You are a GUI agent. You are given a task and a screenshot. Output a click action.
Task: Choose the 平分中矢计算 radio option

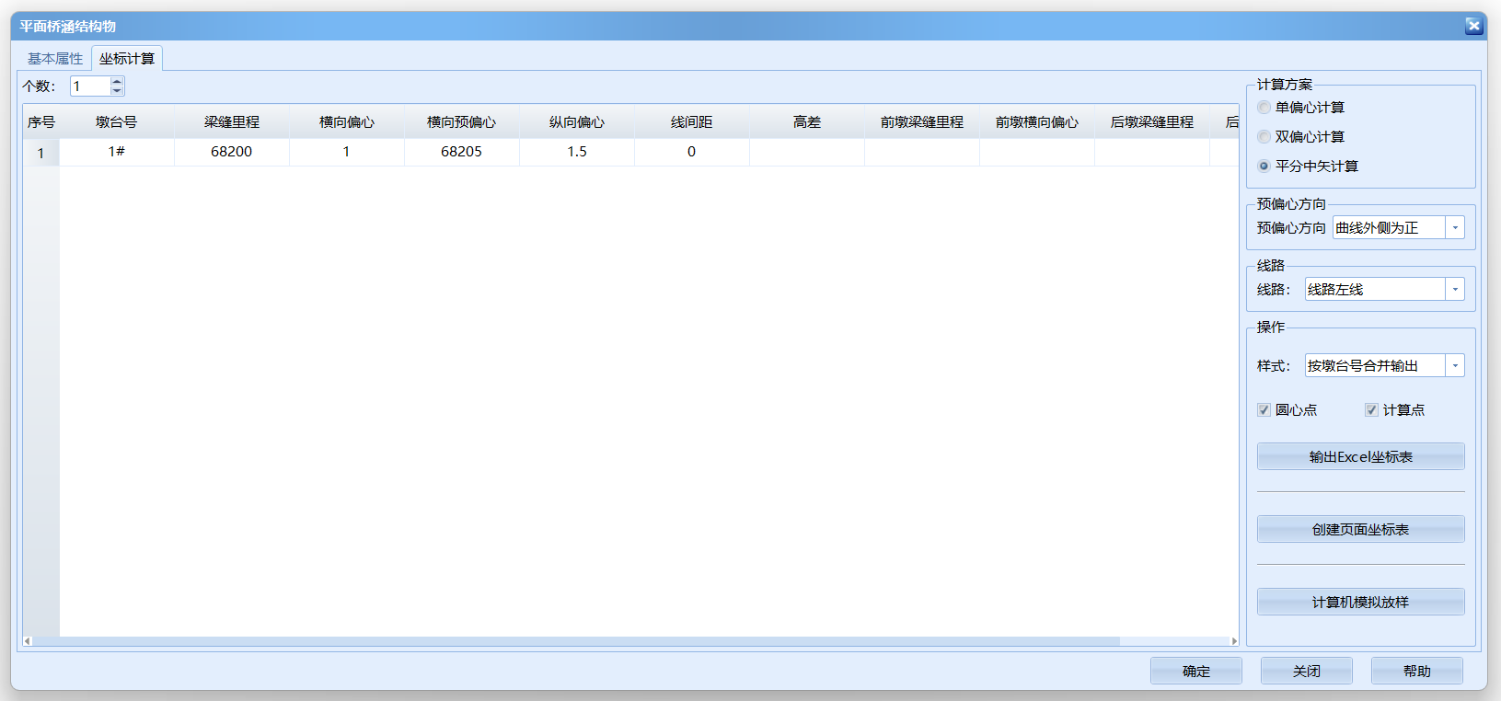1264,167
